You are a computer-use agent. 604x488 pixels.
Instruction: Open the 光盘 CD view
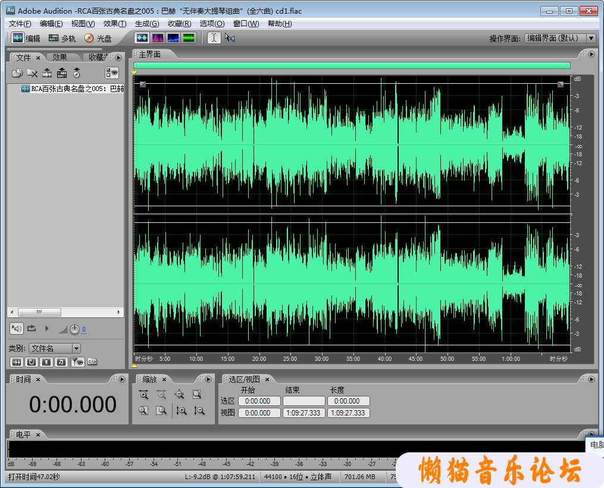click(x=98, y=38)
